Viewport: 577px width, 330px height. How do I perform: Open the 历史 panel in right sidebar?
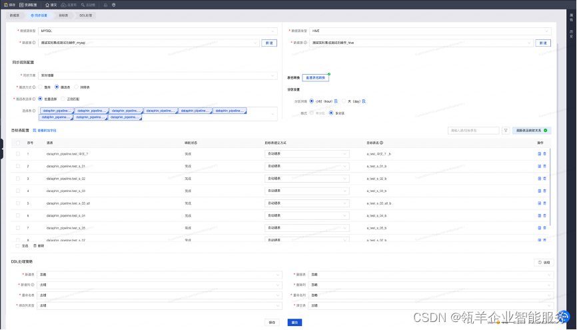pyautogui.click(x=572, y=34)
